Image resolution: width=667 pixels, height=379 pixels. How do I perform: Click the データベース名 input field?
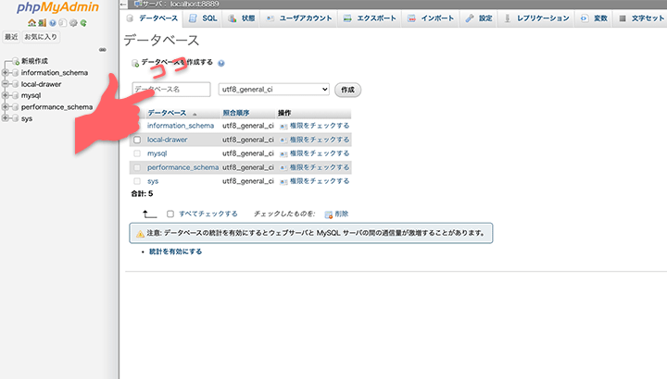[x=171, y=90]
